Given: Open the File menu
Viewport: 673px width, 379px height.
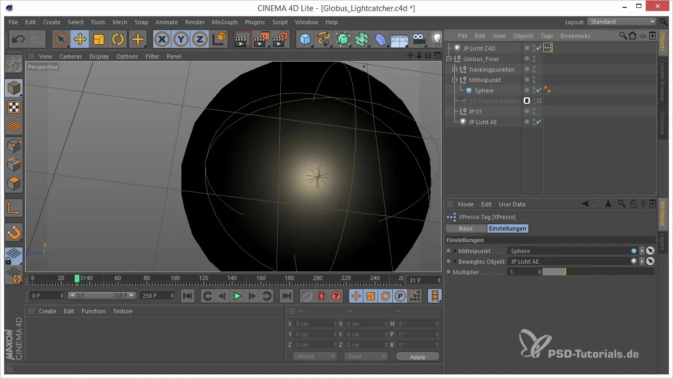Looking at the screenshot, I should point(13,22).
